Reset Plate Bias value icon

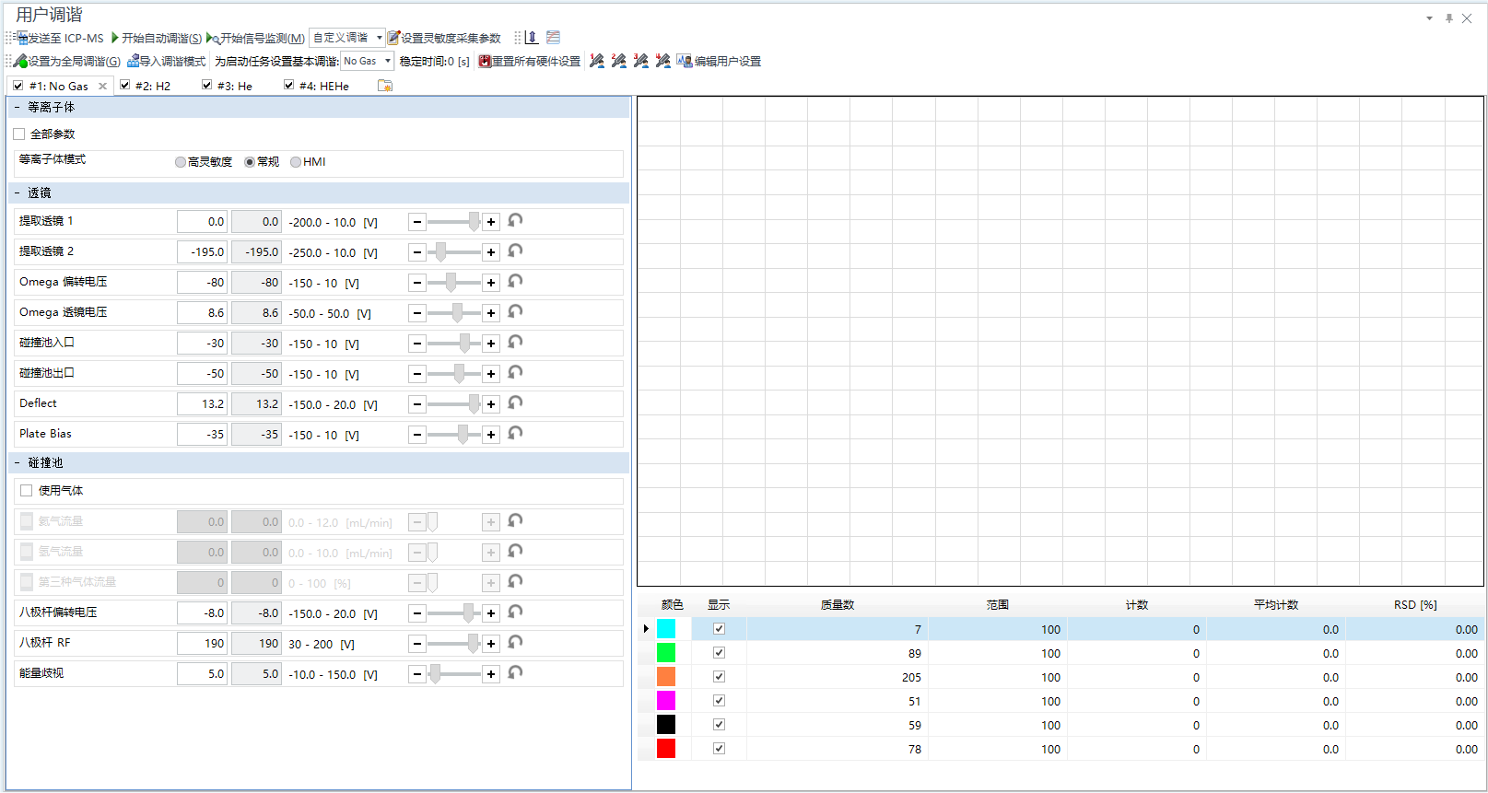[515, 434]
